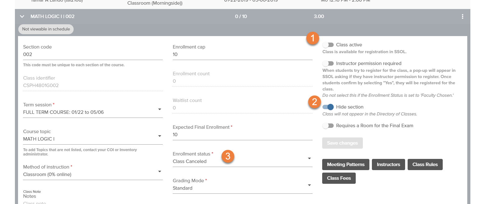Viewport: 480px width, 204px height.
Task: Open the three-dot section options menu
Action: pos(463,16)
